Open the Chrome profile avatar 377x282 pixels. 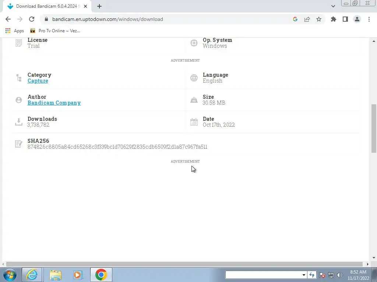pos(357,19)
